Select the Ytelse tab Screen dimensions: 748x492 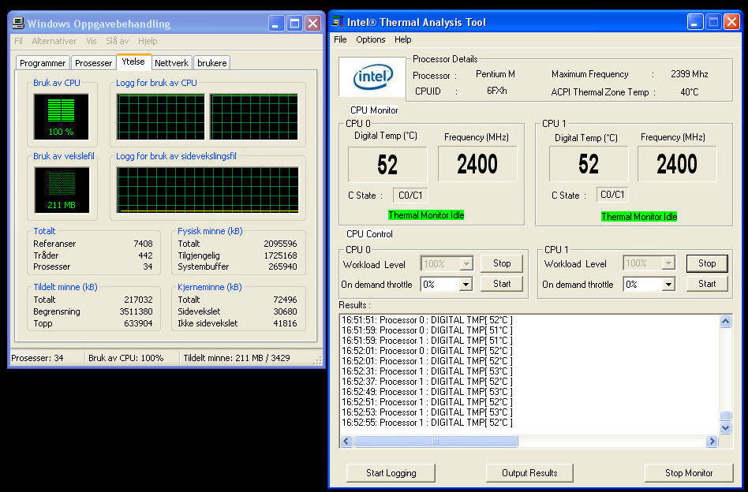tap(133, 61)
